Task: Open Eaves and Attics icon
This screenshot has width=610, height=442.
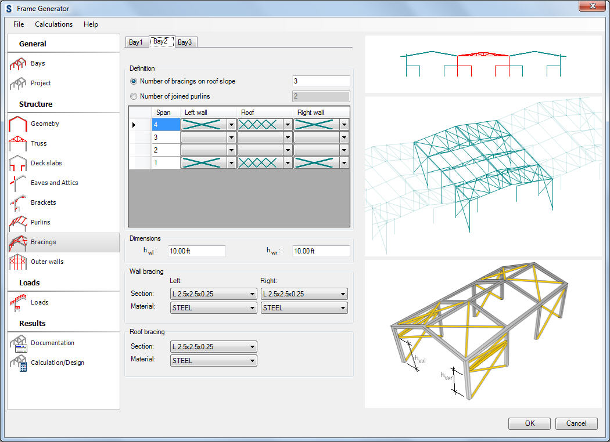Action: tap(18, 183)
